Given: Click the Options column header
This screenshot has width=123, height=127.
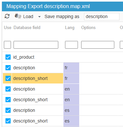Looking at the screenshot, I should 88,28.
